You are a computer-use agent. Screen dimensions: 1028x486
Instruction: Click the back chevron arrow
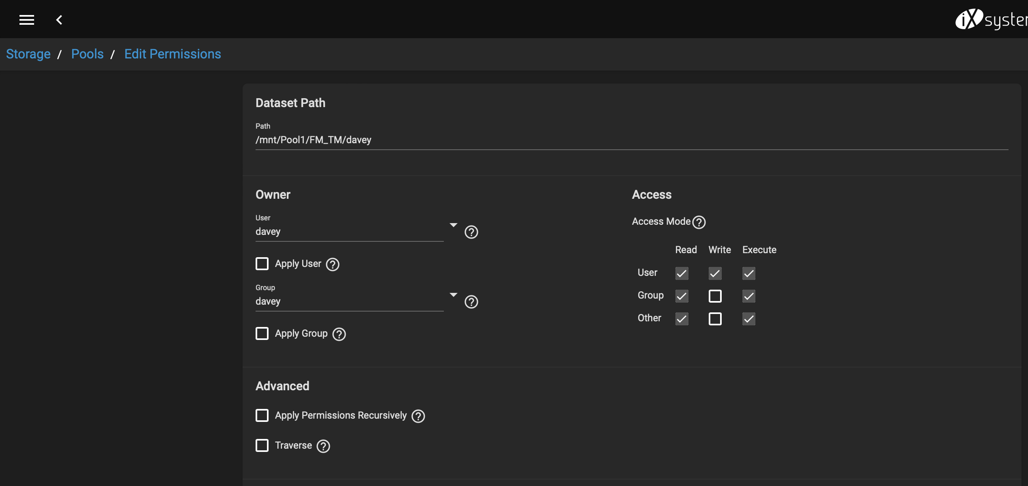59,20
